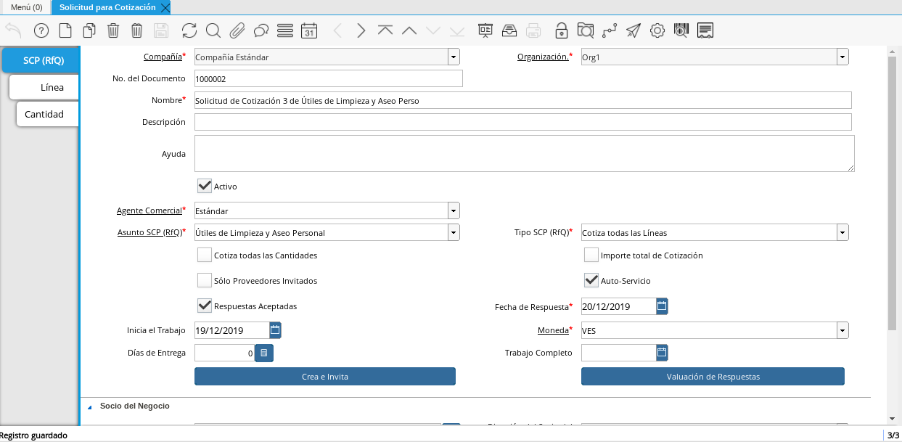Open the workflow gear icon
The width and height of the screenshot is (902, 442).
pos(657,30)
